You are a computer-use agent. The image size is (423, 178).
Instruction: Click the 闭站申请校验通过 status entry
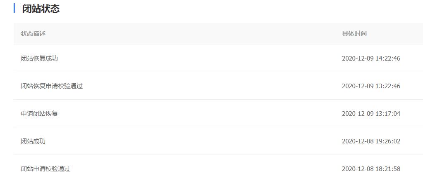coord(45,169)
